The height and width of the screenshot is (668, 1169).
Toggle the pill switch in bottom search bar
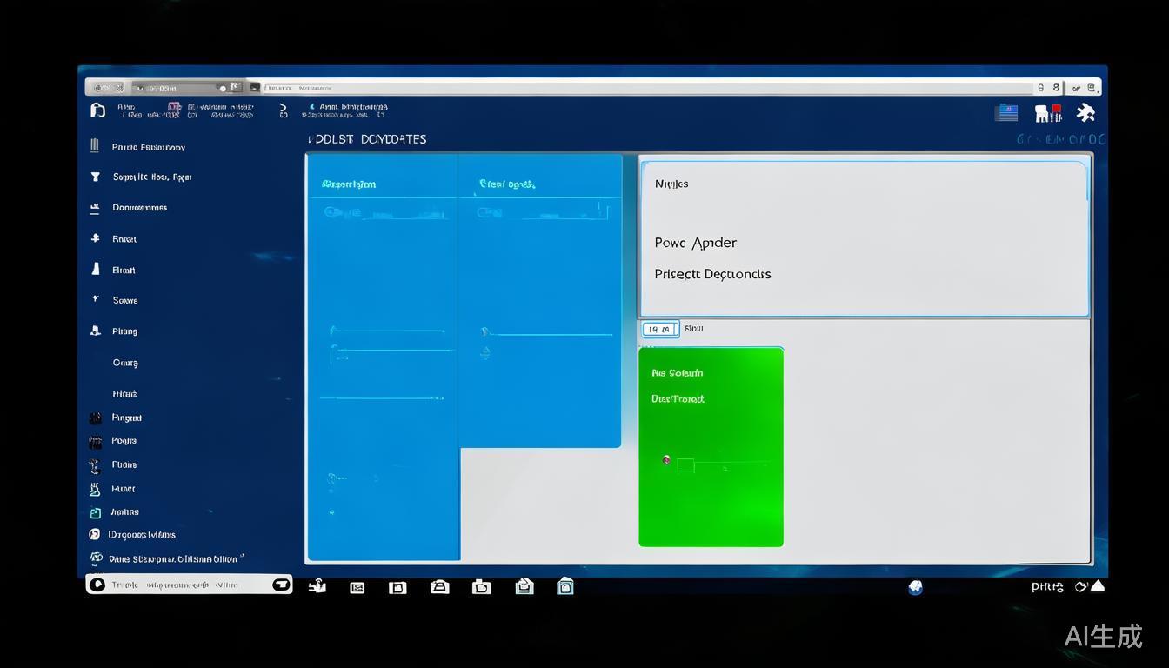coord(281,584)
